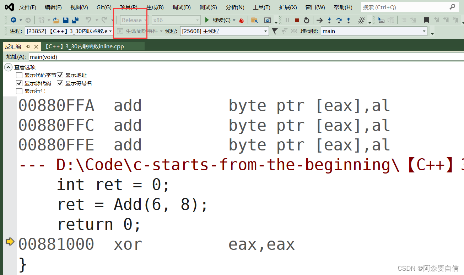The width and height of the screenshot is (464, 275).
Task: Open the Git(G) menu
Action: click(104, 7)
